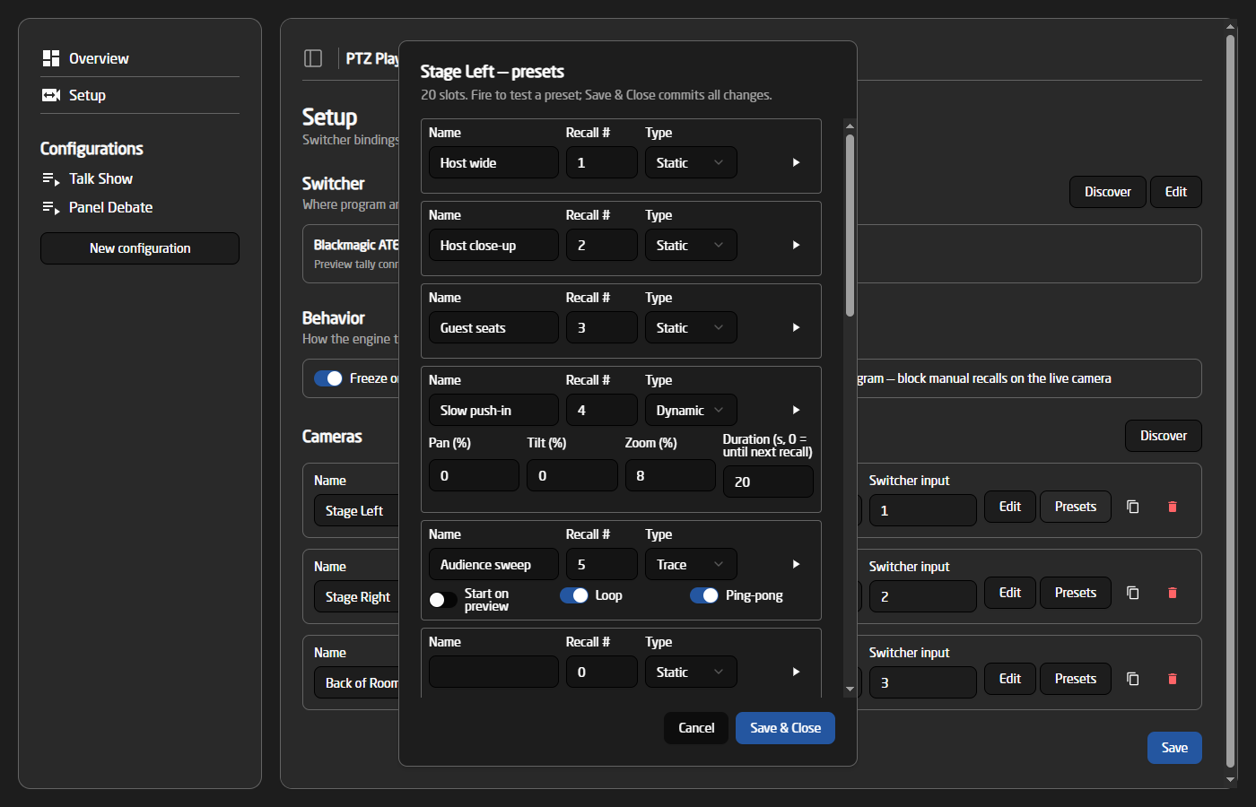Save the Setup page

tap(1174, 748)
